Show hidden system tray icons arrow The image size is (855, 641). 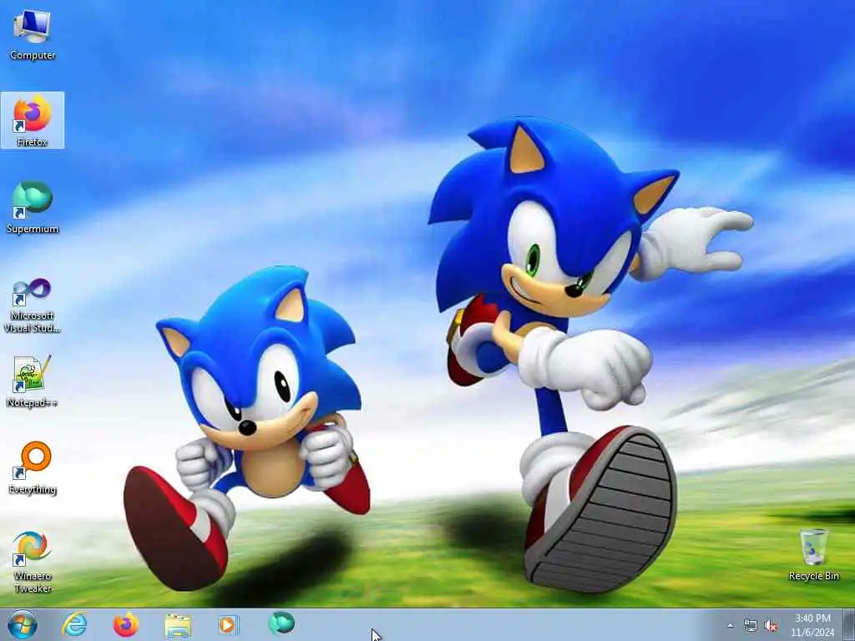730,626
